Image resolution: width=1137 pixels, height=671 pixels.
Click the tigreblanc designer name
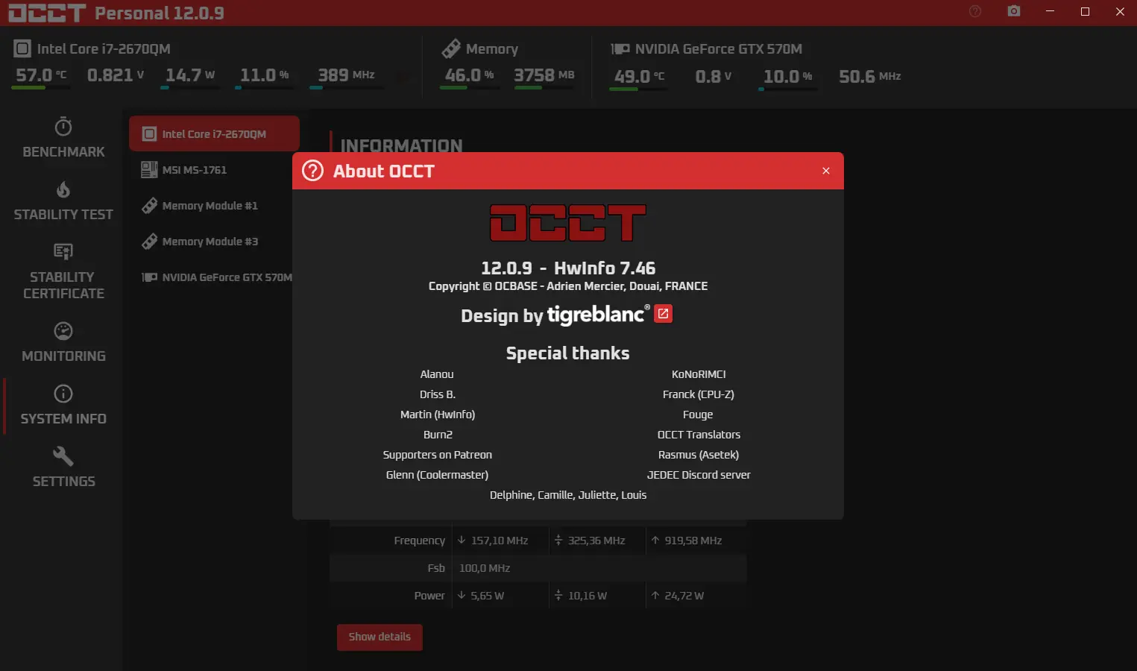(x=599, y=314)
